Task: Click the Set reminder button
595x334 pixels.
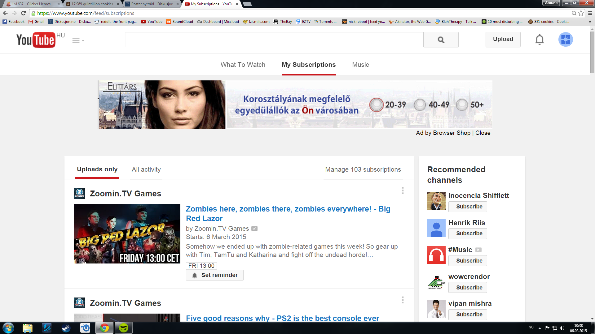Action: pos(214,275)
